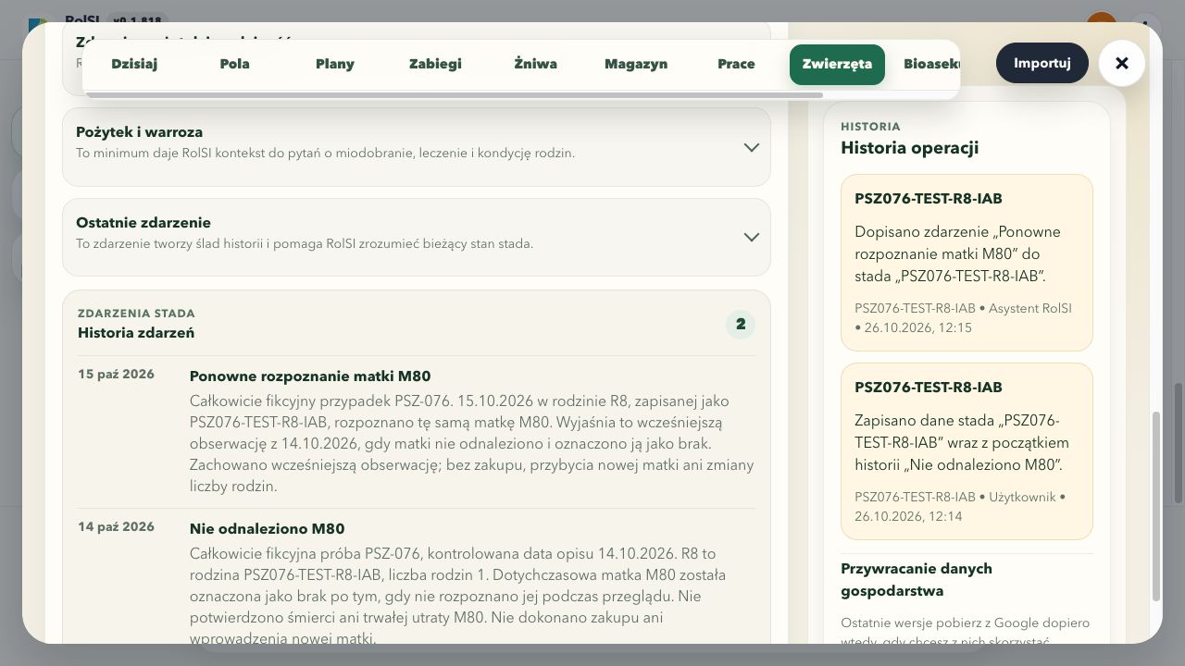1185x666 pixels.
Task: Close the dialog with the X button
Action: [1122, 64]
